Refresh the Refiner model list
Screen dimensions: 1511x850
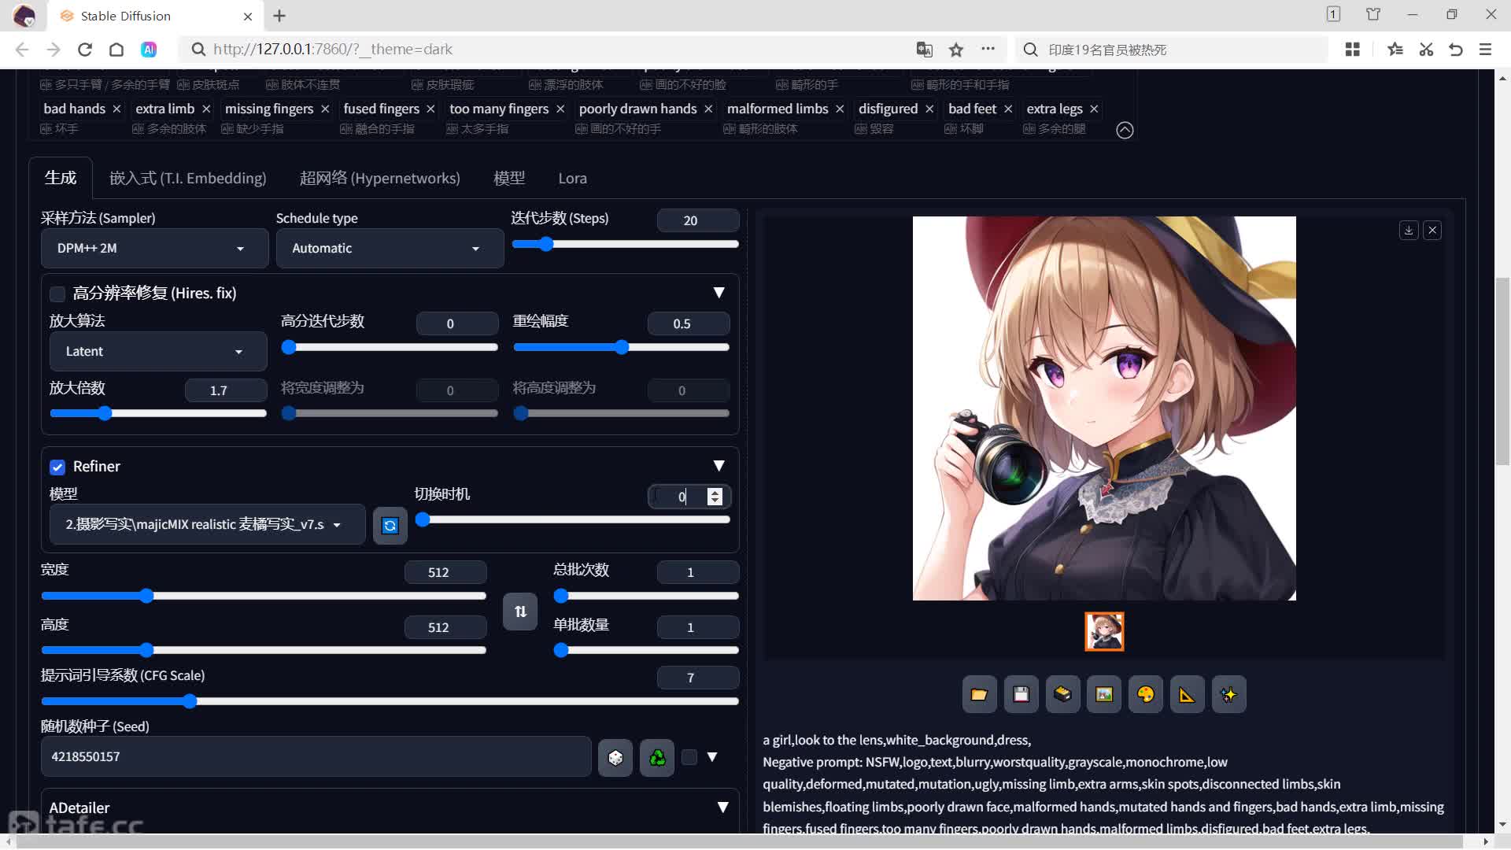point(390,526)
